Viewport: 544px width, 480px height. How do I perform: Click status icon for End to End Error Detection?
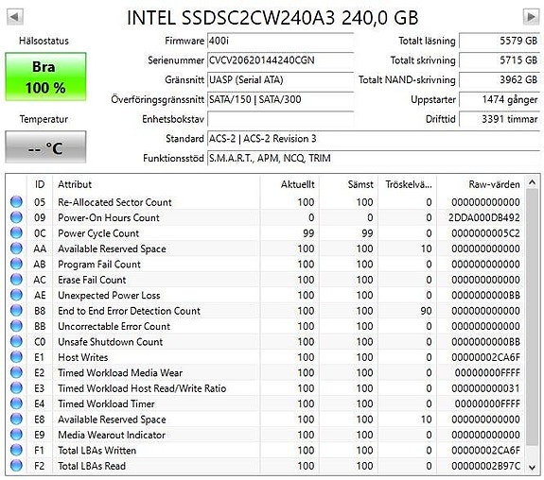16,311
